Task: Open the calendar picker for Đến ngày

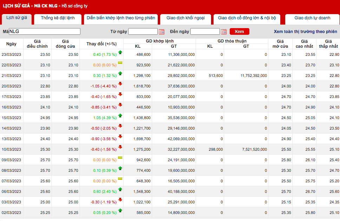Action: pos(224,32)
